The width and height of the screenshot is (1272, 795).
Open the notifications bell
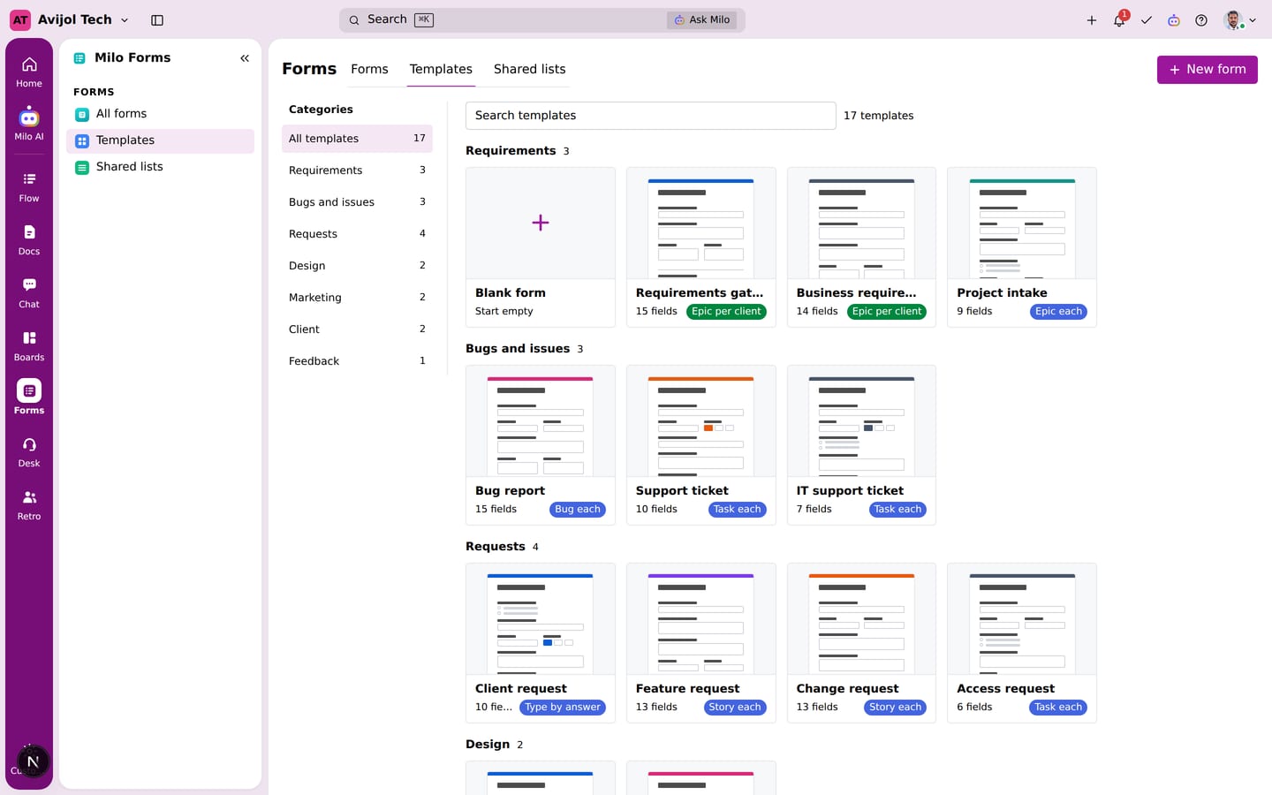1119,19
